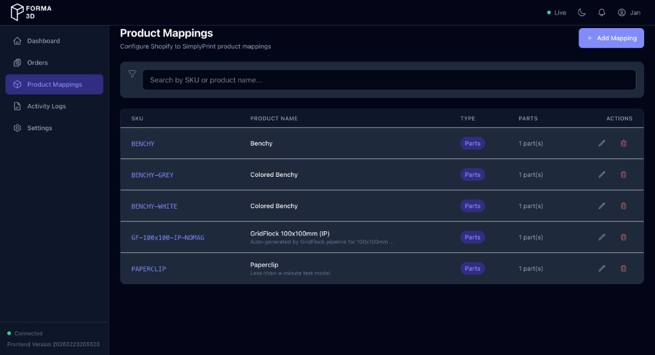Viewport: 655px width, 355px height.
Task: Click GridFlock 100x100mm (IP) product name
Action: click(x=290, y=233)
